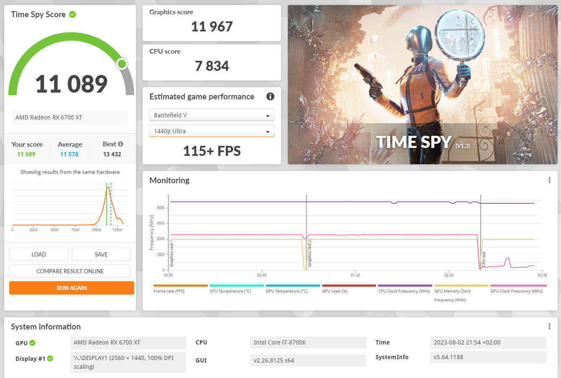561x378 pixels.
Task: Open the Monitoring panel three-dot menu
Action: [549, 180]
